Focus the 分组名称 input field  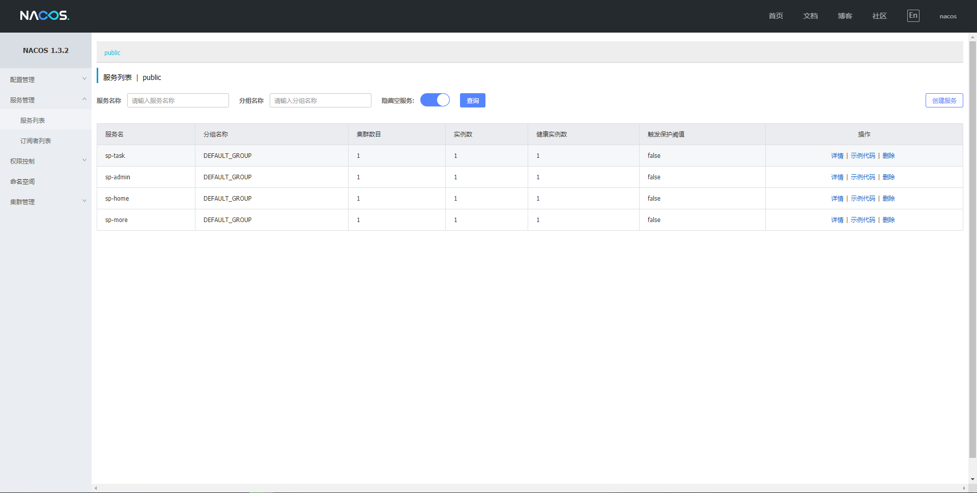pyautogui.click(x=321, y=100)
